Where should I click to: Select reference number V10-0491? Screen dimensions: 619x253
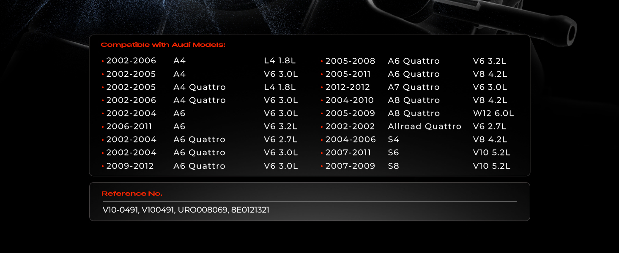(x=121, y=210)
